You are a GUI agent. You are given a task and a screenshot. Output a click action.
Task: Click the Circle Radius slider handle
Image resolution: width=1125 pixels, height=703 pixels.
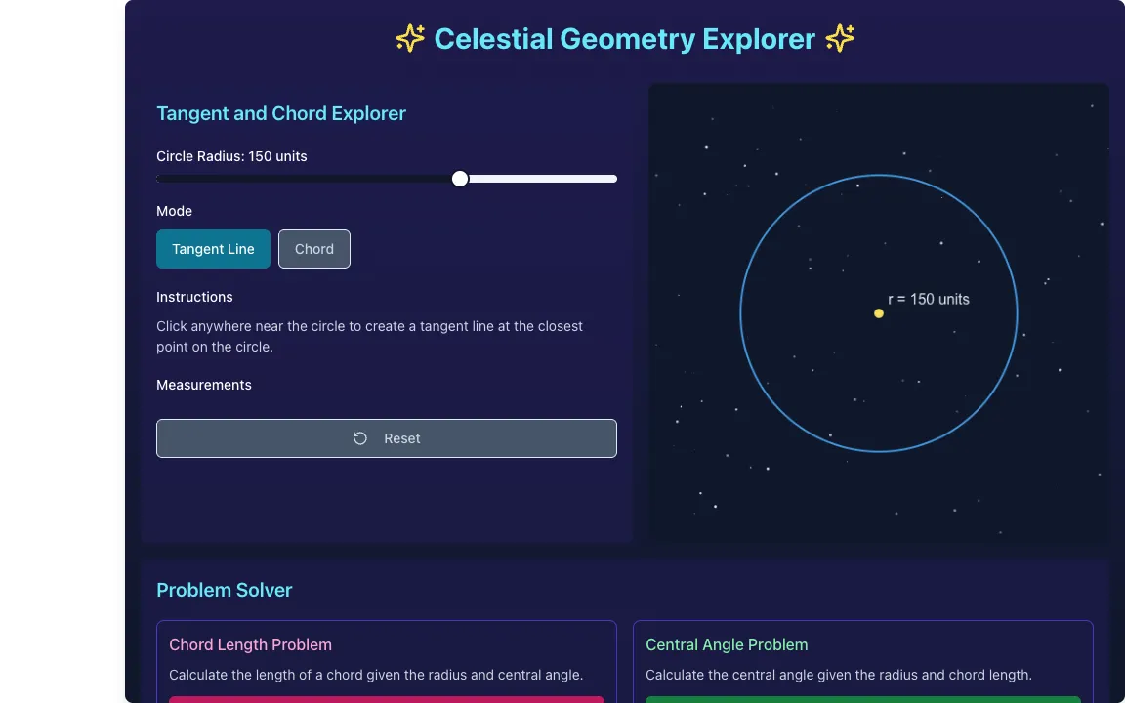click(x=460, y=179)
